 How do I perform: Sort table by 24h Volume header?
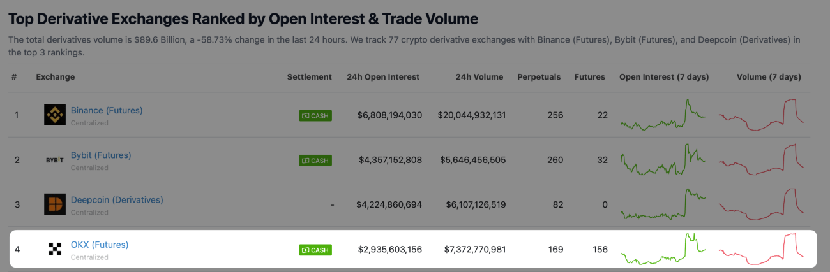coord(479,77)
